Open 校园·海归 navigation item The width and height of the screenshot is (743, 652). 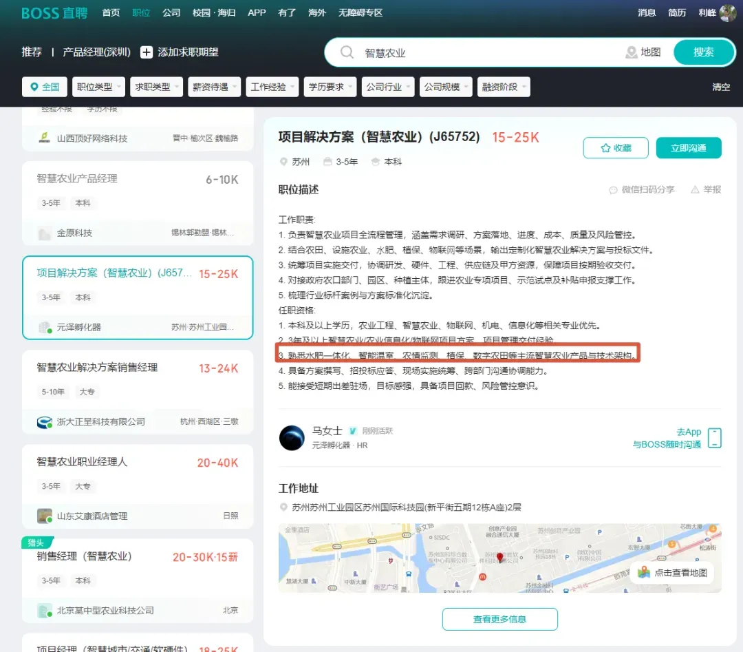214,13
